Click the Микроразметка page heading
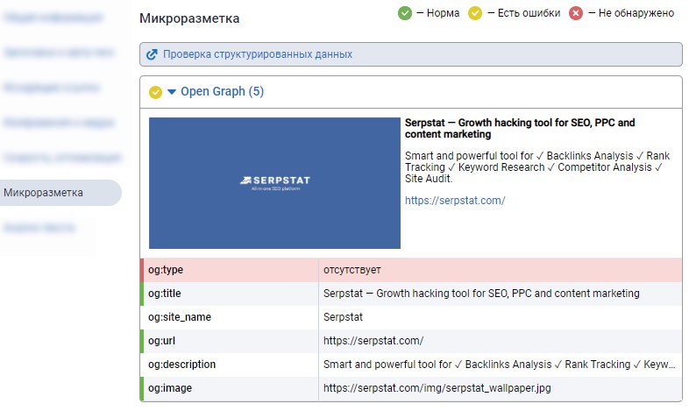Image resolution: width=689 pixels, height=418 pixels. click(x=189, y=19)
